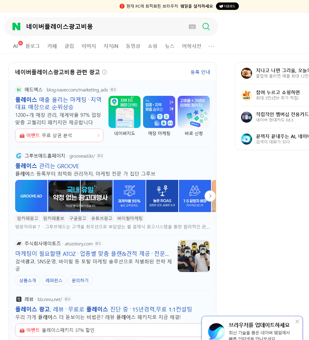Open 약정 없는 광고대행사 banner image
309x340 pixels.
point(80,196)
